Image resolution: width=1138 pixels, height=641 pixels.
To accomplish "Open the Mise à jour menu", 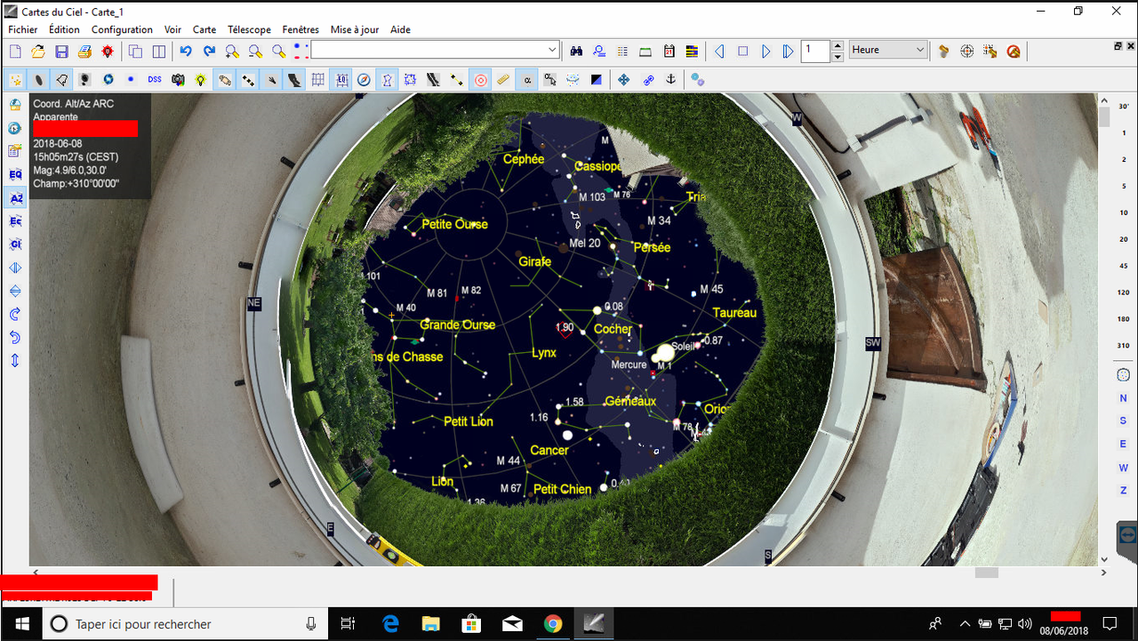I will [355, 29].
